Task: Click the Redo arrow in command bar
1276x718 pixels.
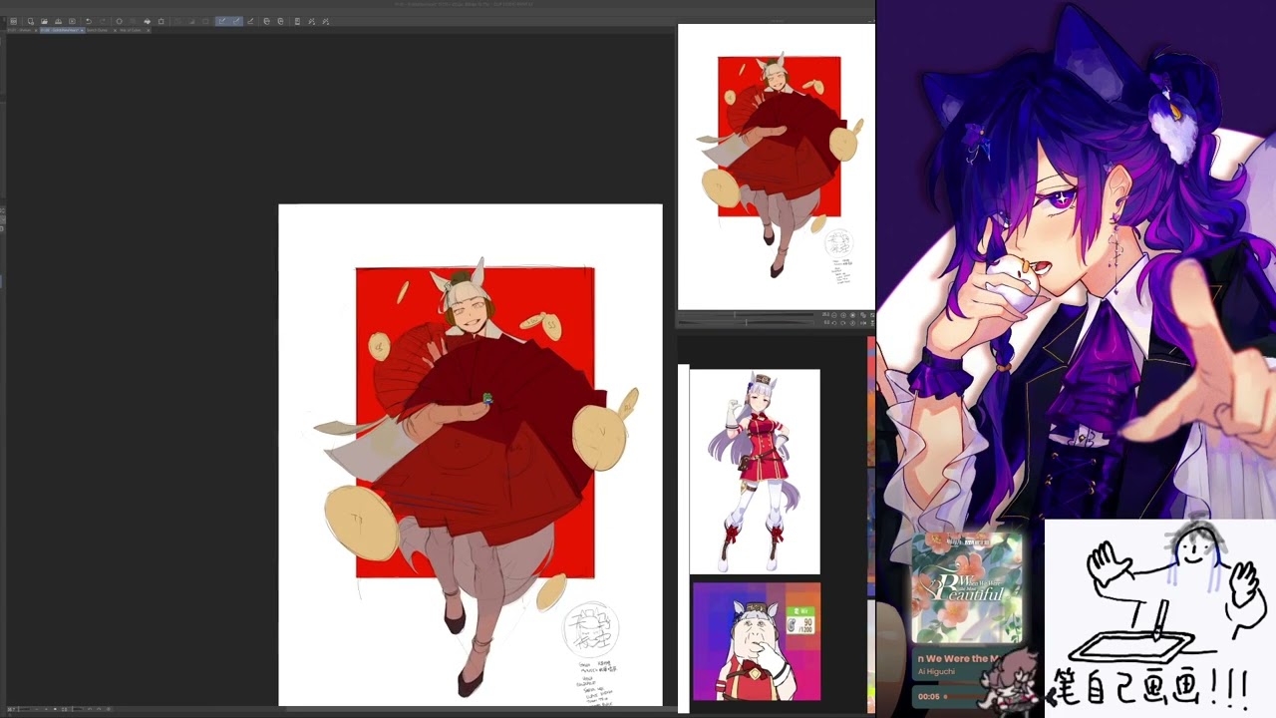Action: pos(101,21)
